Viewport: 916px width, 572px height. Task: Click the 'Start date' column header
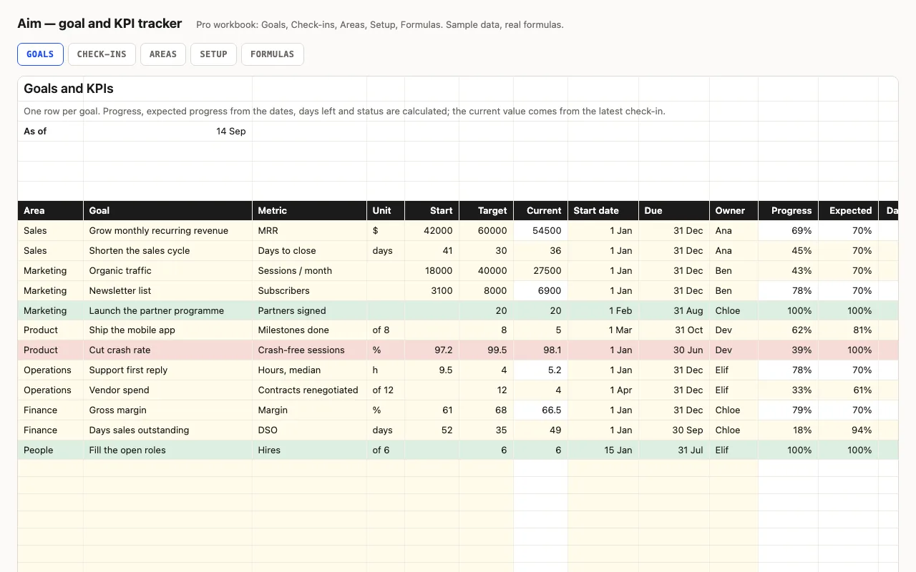click(x=603, y=211)
